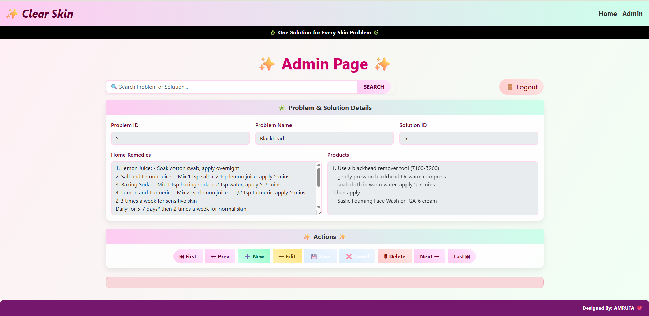Click the yellow Edit button
The image size is (649, 316).
[287, 256]
